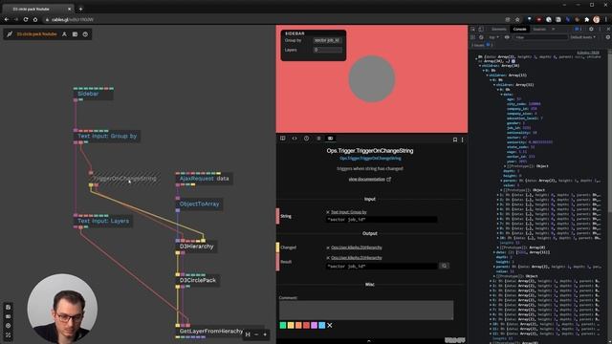Viewport: 612px width, 344px height.
Task: Click the last icon in the patch bottom-left toolbar
Action: 9,335
